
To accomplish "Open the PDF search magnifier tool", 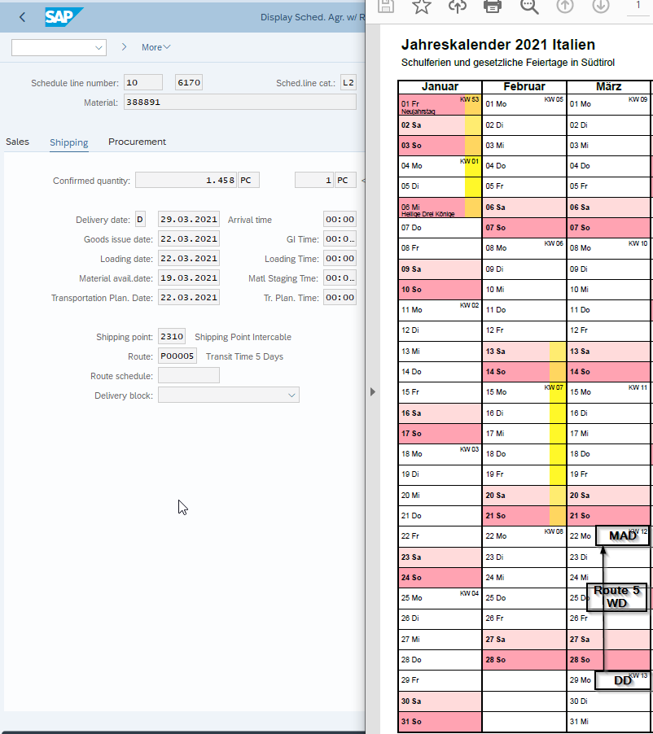I will coord(529,7).
